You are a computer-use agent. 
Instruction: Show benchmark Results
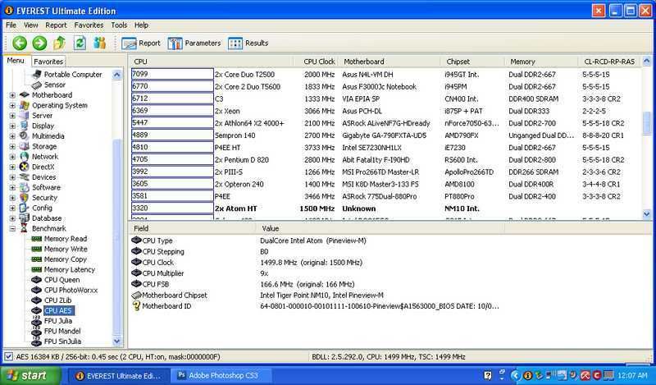point(248,44)
